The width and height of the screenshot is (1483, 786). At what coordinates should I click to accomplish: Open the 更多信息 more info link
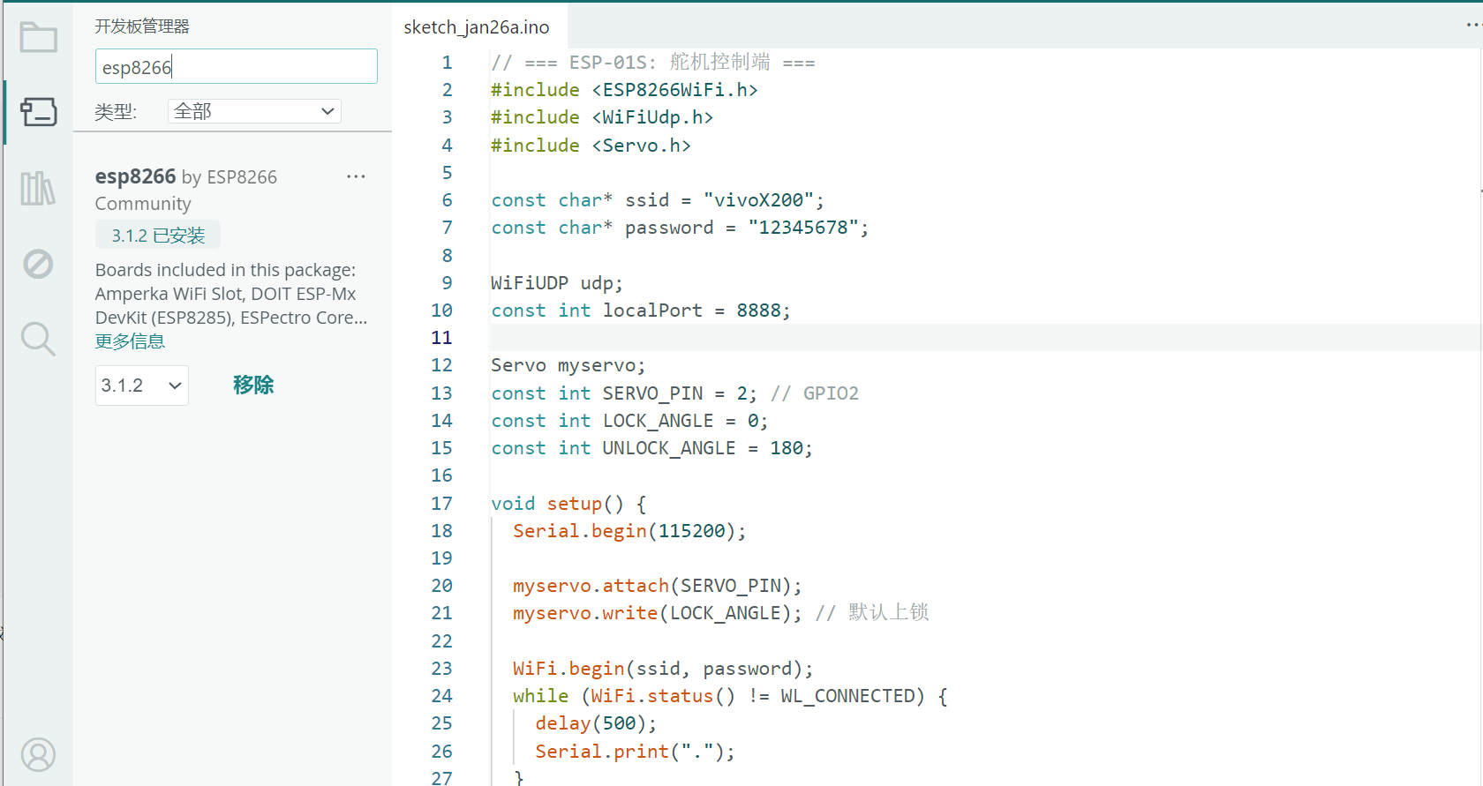[x=130, y=341]
